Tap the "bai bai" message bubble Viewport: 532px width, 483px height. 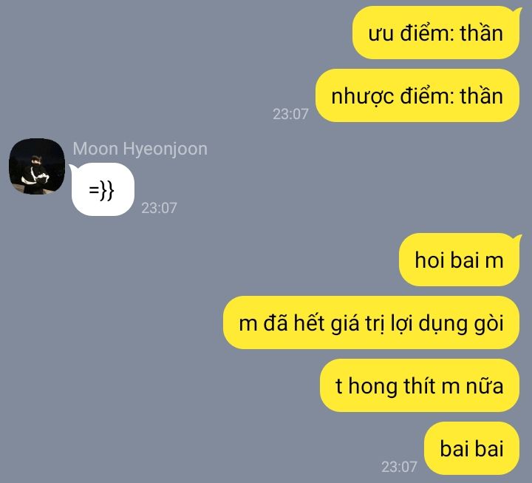(471, 448)
